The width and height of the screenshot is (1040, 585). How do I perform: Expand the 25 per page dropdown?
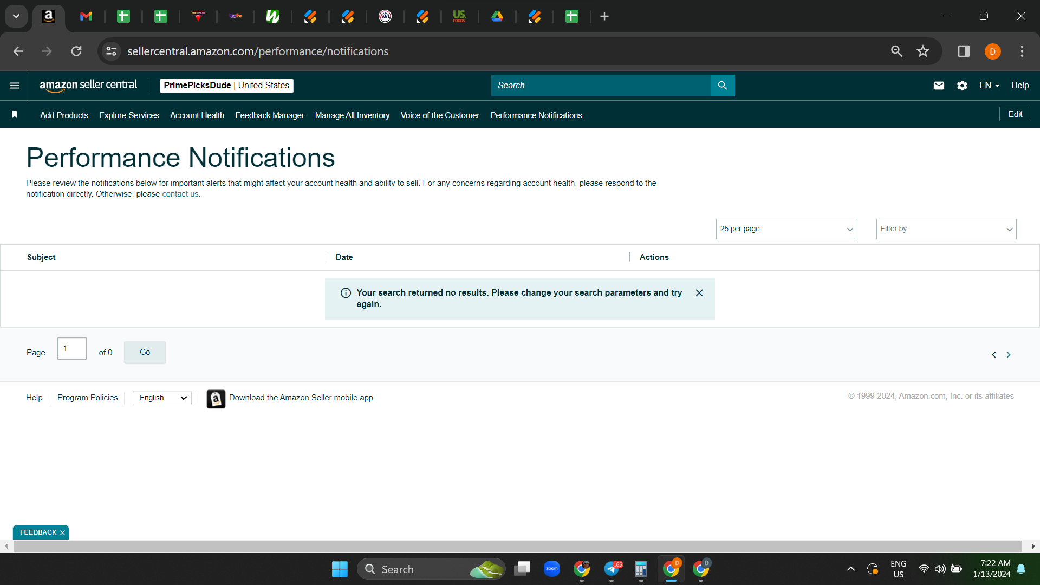[x=786, y=229]
